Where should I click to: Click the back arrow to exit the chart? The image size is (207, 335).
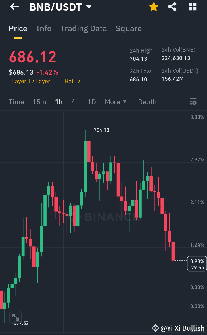click(x=14, y=7)
